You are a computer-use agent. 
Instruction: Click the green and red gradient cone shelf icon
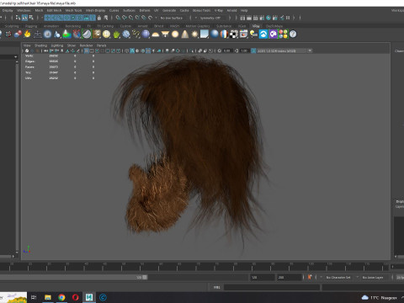pos(66,35)
